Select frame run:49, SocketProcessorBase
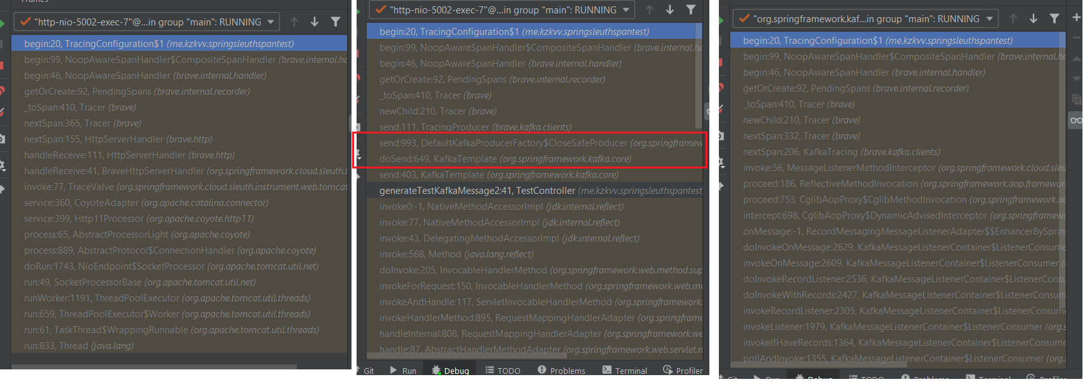 tap(179, 282)
